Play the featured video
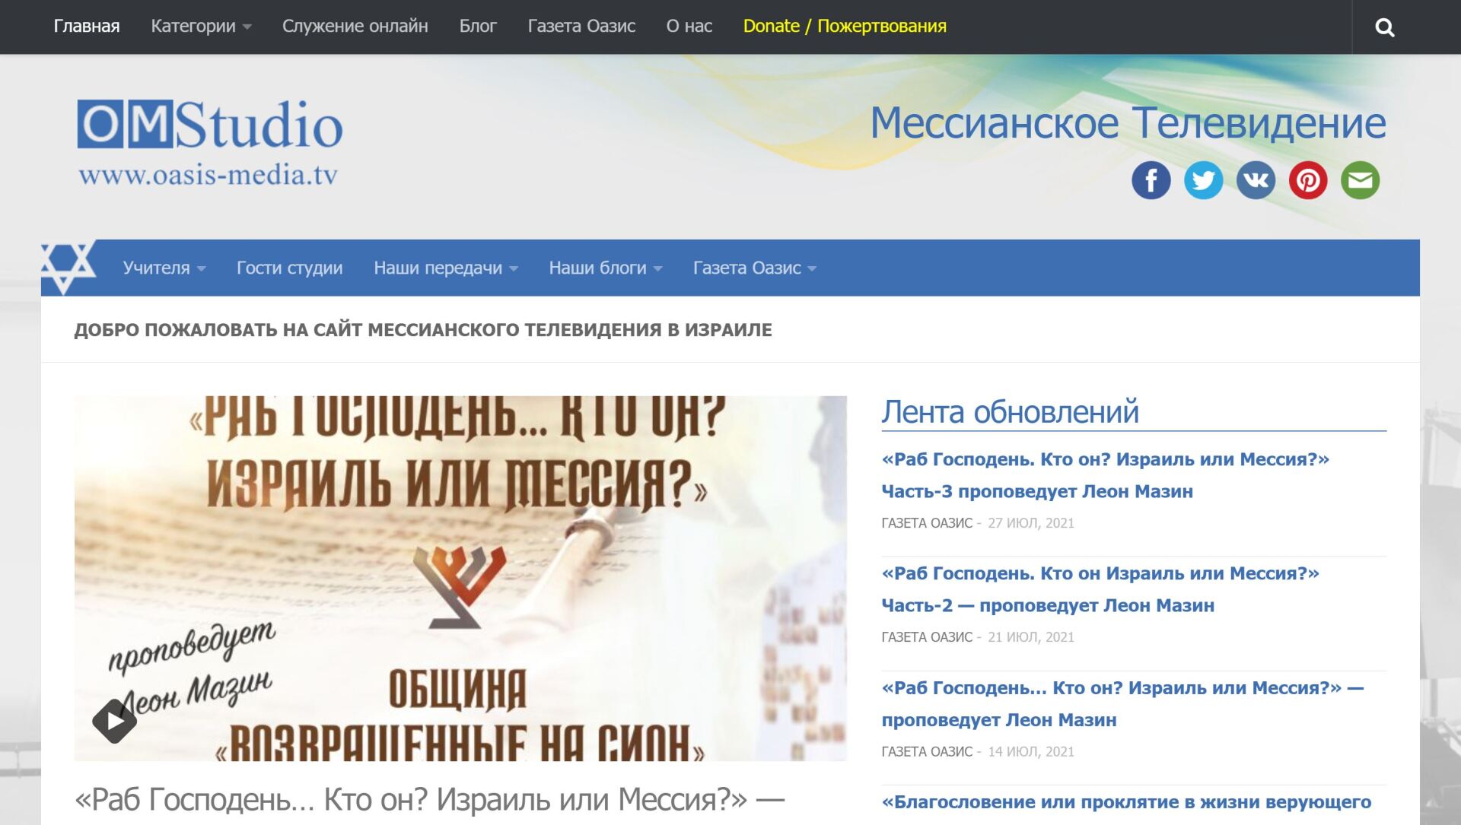This screenshot has width=1461, height=825. (x=115, y=720)
